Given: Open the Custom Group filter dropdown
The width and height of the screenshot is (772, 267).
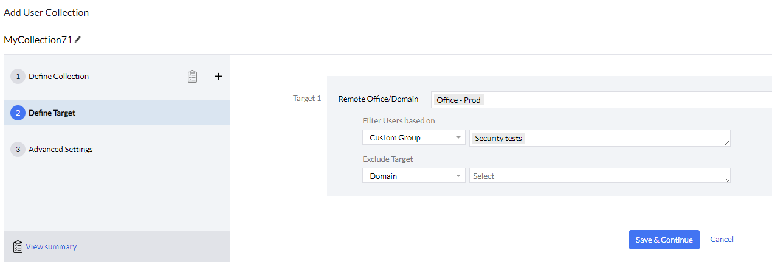Looking at the screenshot, I should click(413, 138).
